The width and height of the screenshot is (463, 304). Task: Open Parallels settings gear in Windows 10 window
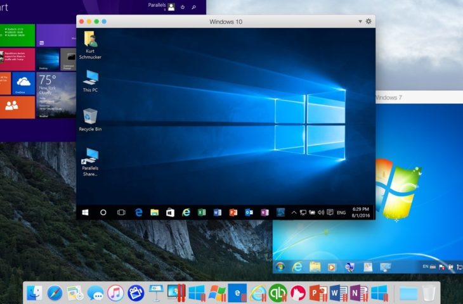pos(368,22)
